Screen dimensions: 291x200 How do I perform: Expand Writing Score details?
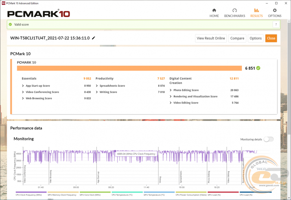tap(97, 92)
